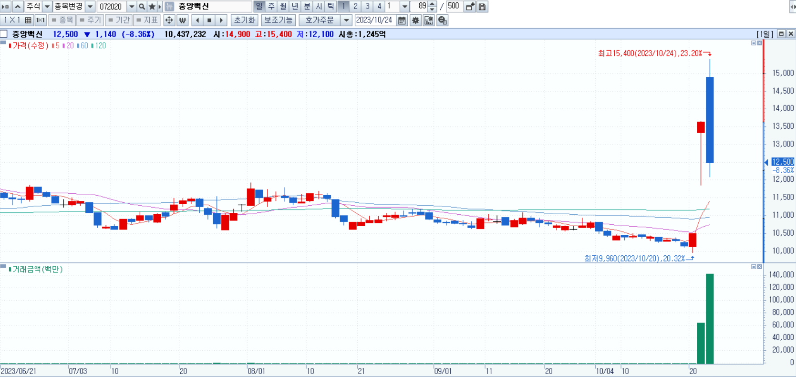Open the calendar date picker icon
Image resolution: width=796 pixels, height=377 pixels.
pyautogui.click(x=402, y=20)
